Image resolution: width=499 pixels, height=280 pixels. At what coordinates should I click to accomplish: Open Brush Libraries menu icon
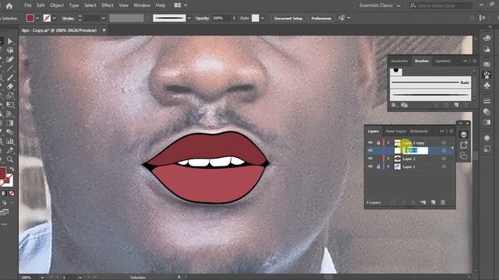[x=394, y=105]
